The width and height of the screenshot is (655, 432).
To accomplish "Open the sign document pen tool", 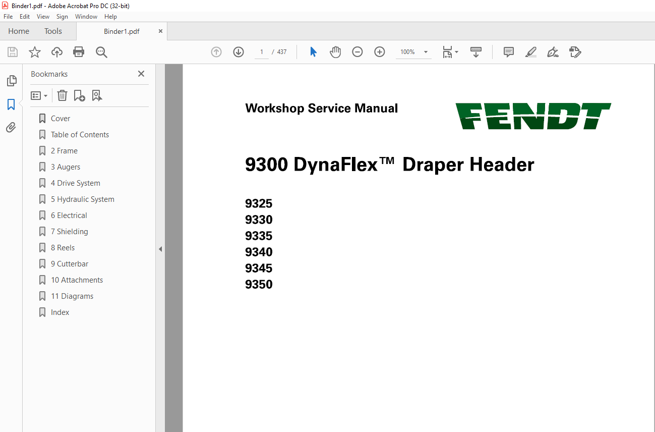I will coord(553,52).
